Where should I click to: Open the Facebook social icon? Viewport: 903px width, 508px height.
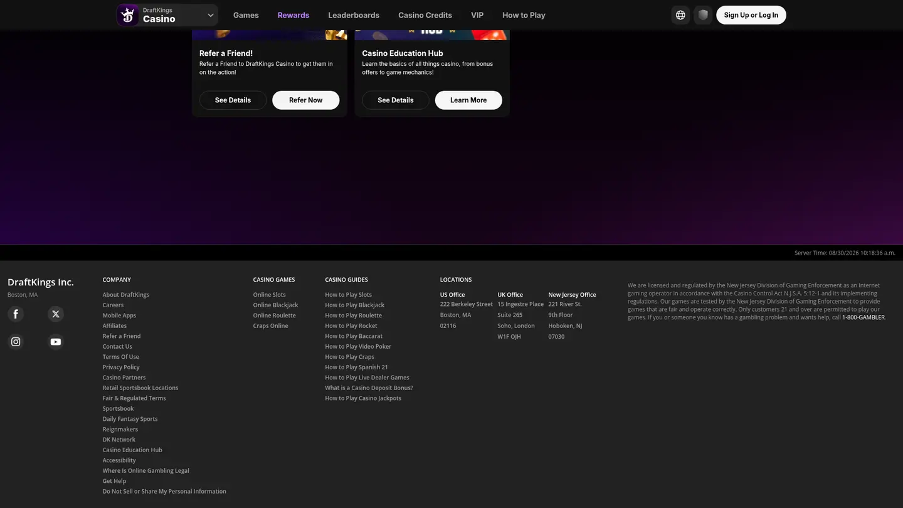[x=16, y=314]
